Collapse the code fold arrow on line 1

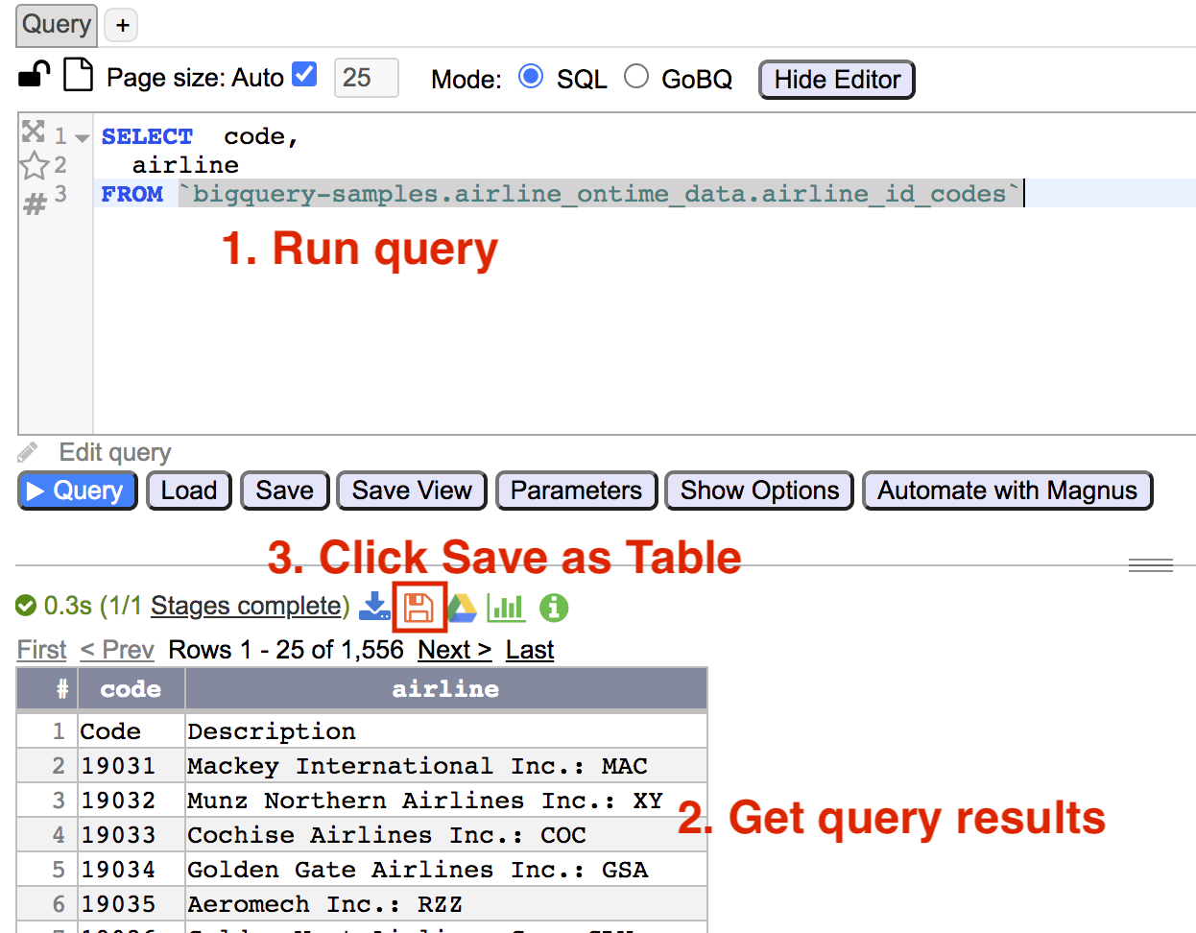83,138
